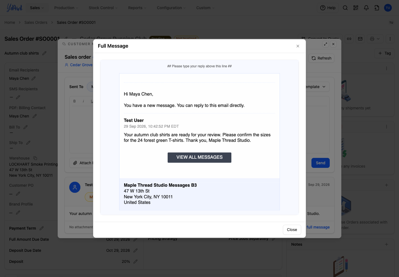Open the Stock Control menu
Image resolution: width=399 pixels, height=277 pixels.
click(103, 8)
